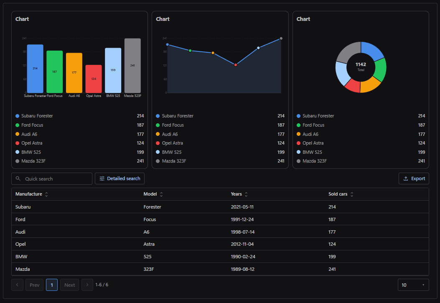Viewport: 440px width, 303px height.
Task: Select page 1 in pagination
Action: [52, 285]
